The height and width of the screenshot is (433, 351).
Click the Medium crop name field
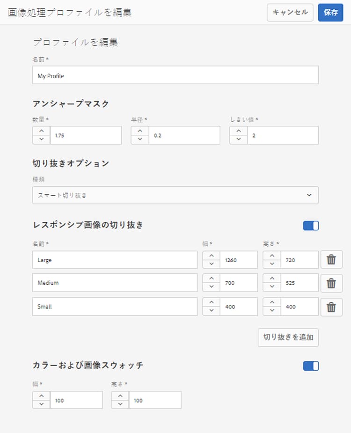tap(115, 283)
